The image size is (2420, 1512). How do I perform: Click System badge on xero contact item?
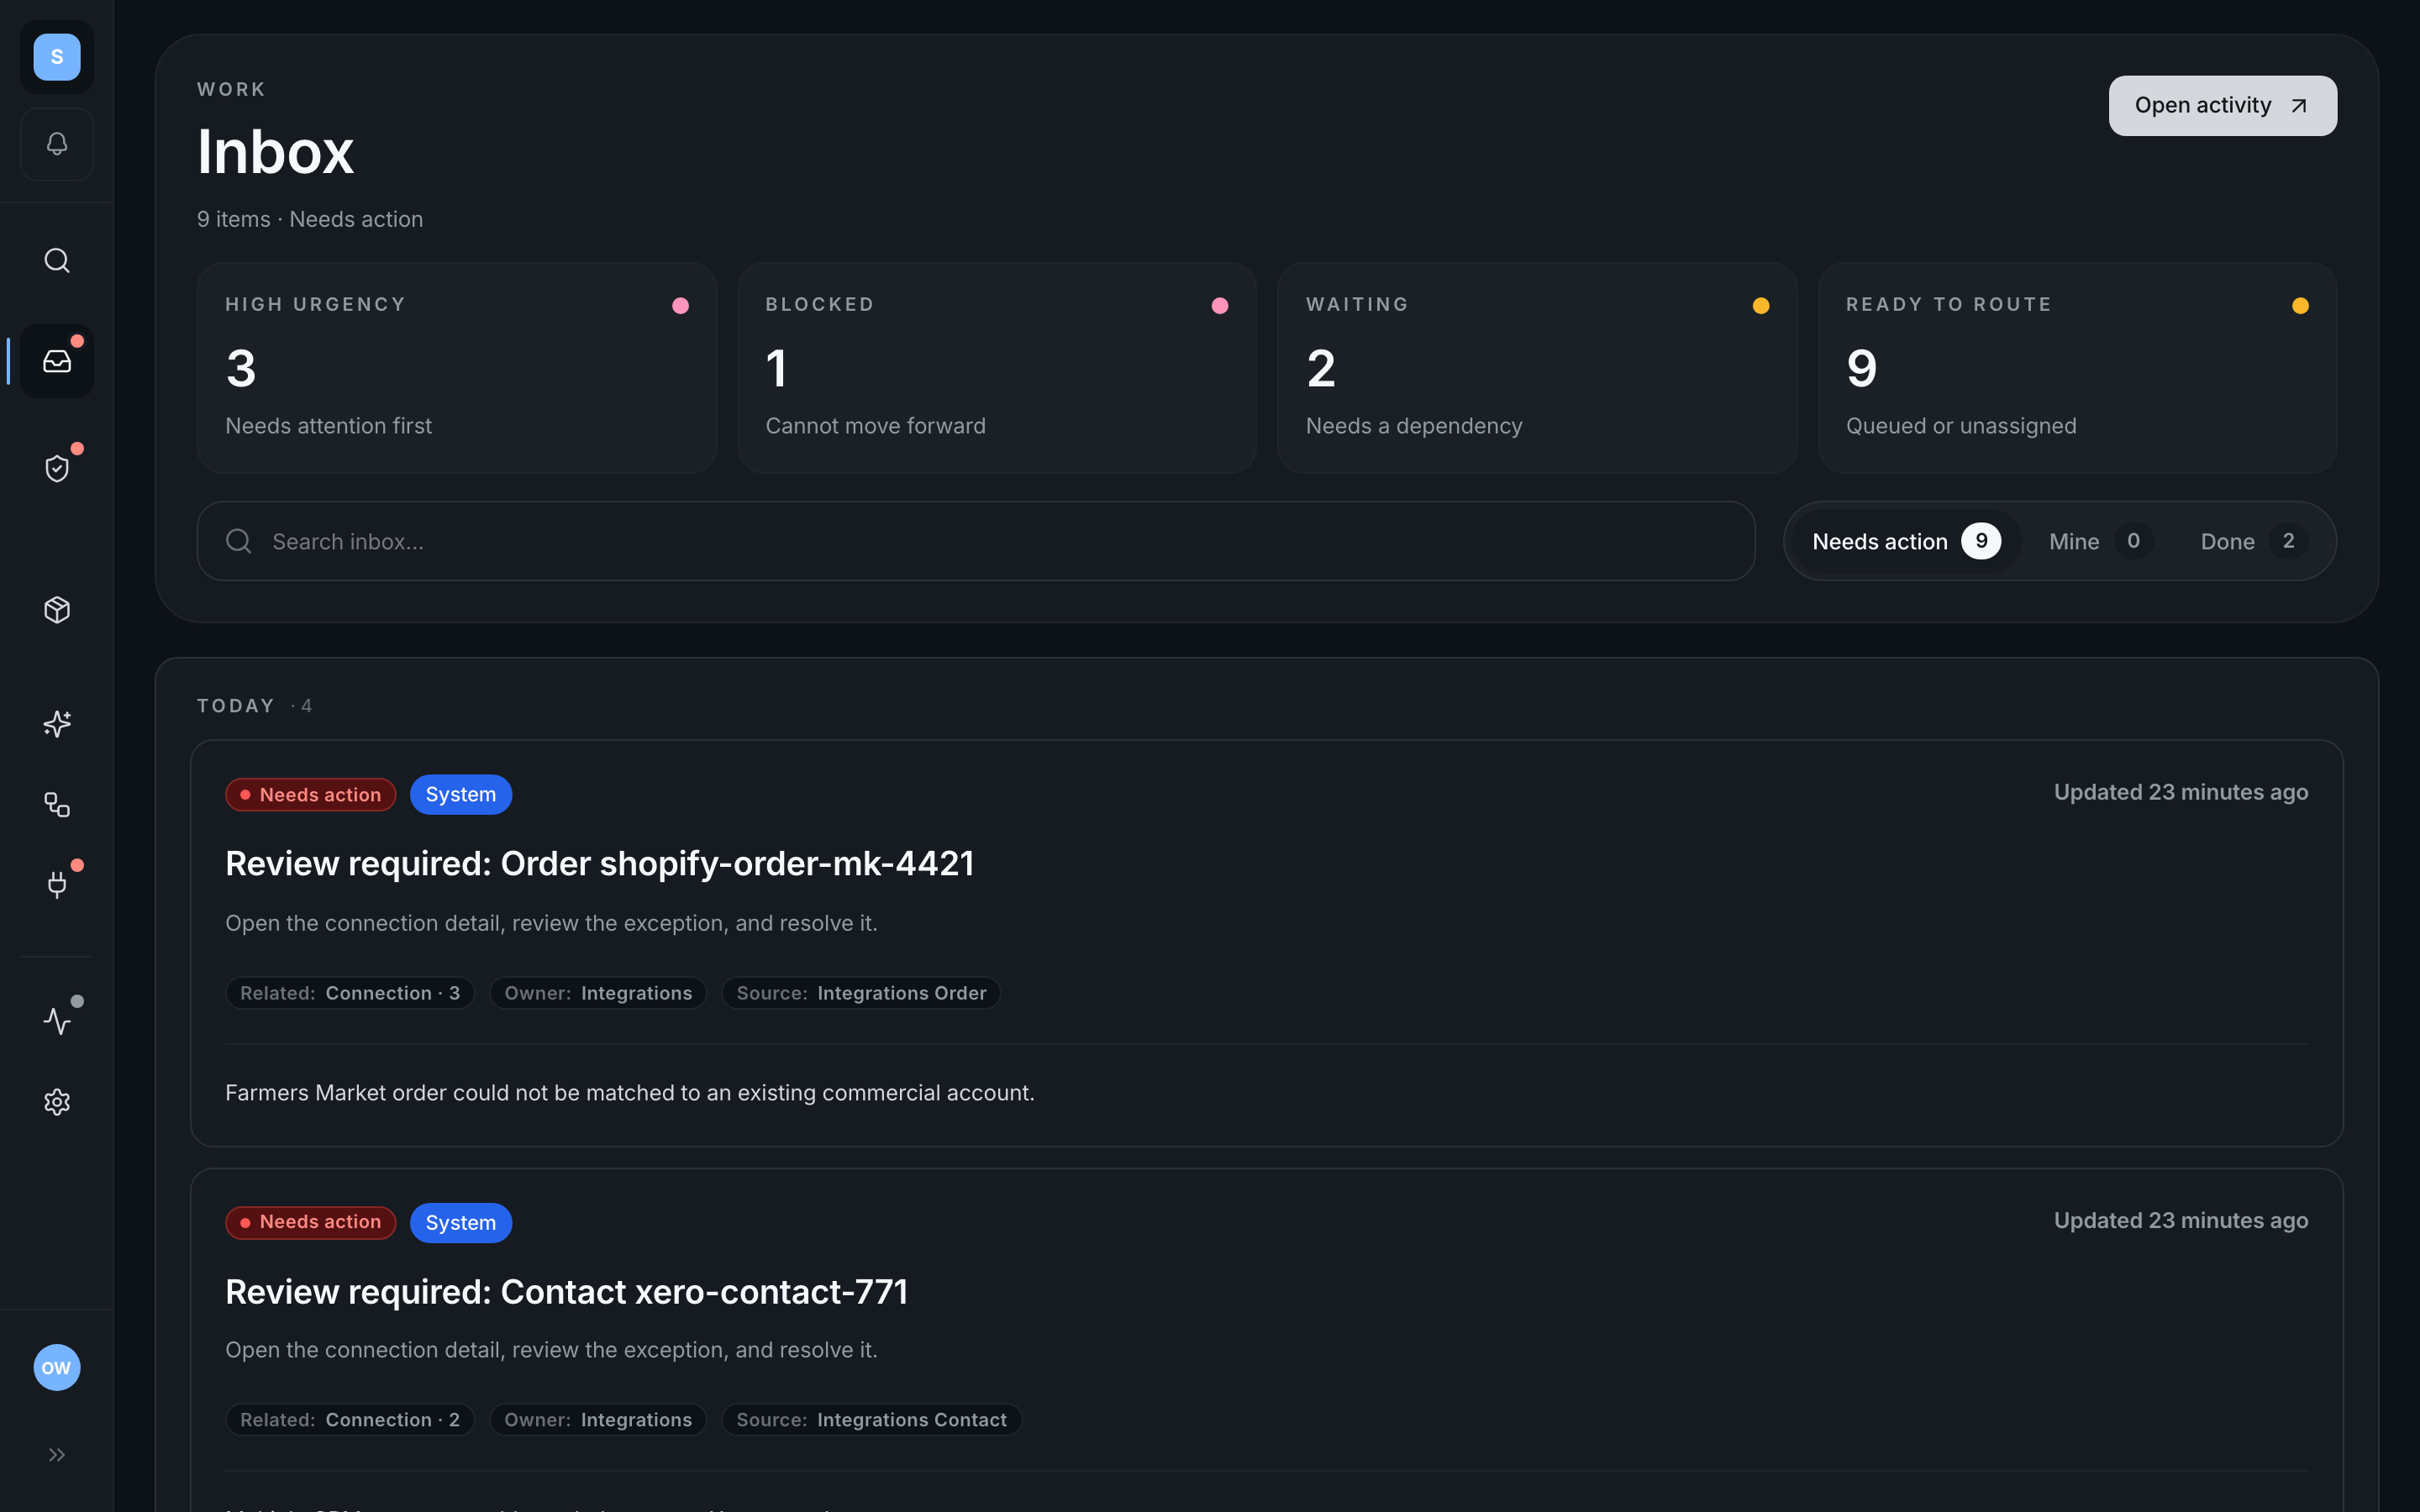[x=460, y=1222]
